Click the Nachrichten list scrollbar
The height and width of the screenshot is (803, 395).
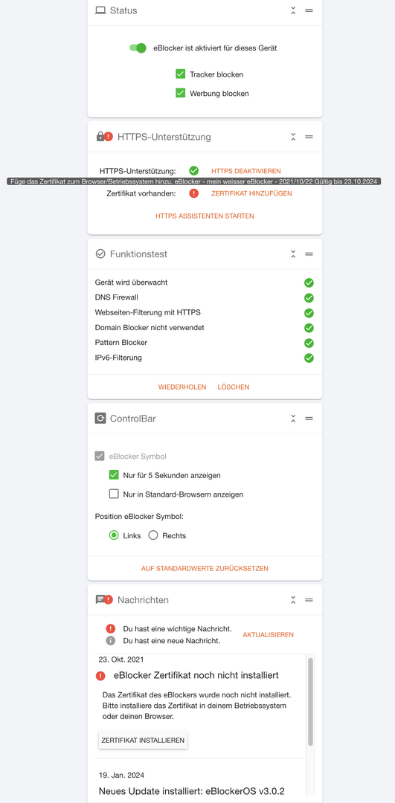tap(310, 702)
